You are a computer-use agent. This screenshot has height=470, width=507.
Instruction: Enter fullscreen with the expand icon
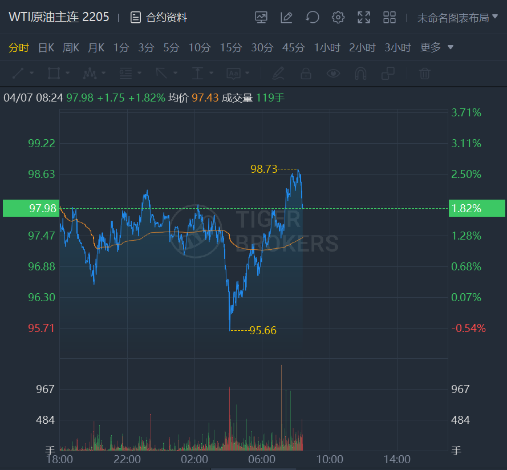364,18
